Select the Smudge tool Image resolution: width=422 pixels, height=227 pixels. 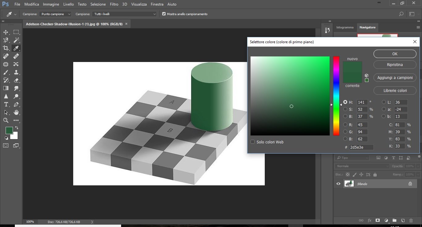[16, 88]
